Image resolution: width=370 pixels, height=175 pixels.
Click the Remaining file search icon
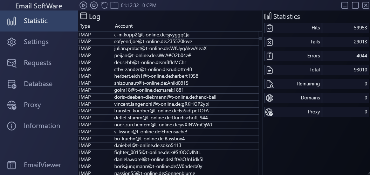pyautogui.click(x=269, y=84)
